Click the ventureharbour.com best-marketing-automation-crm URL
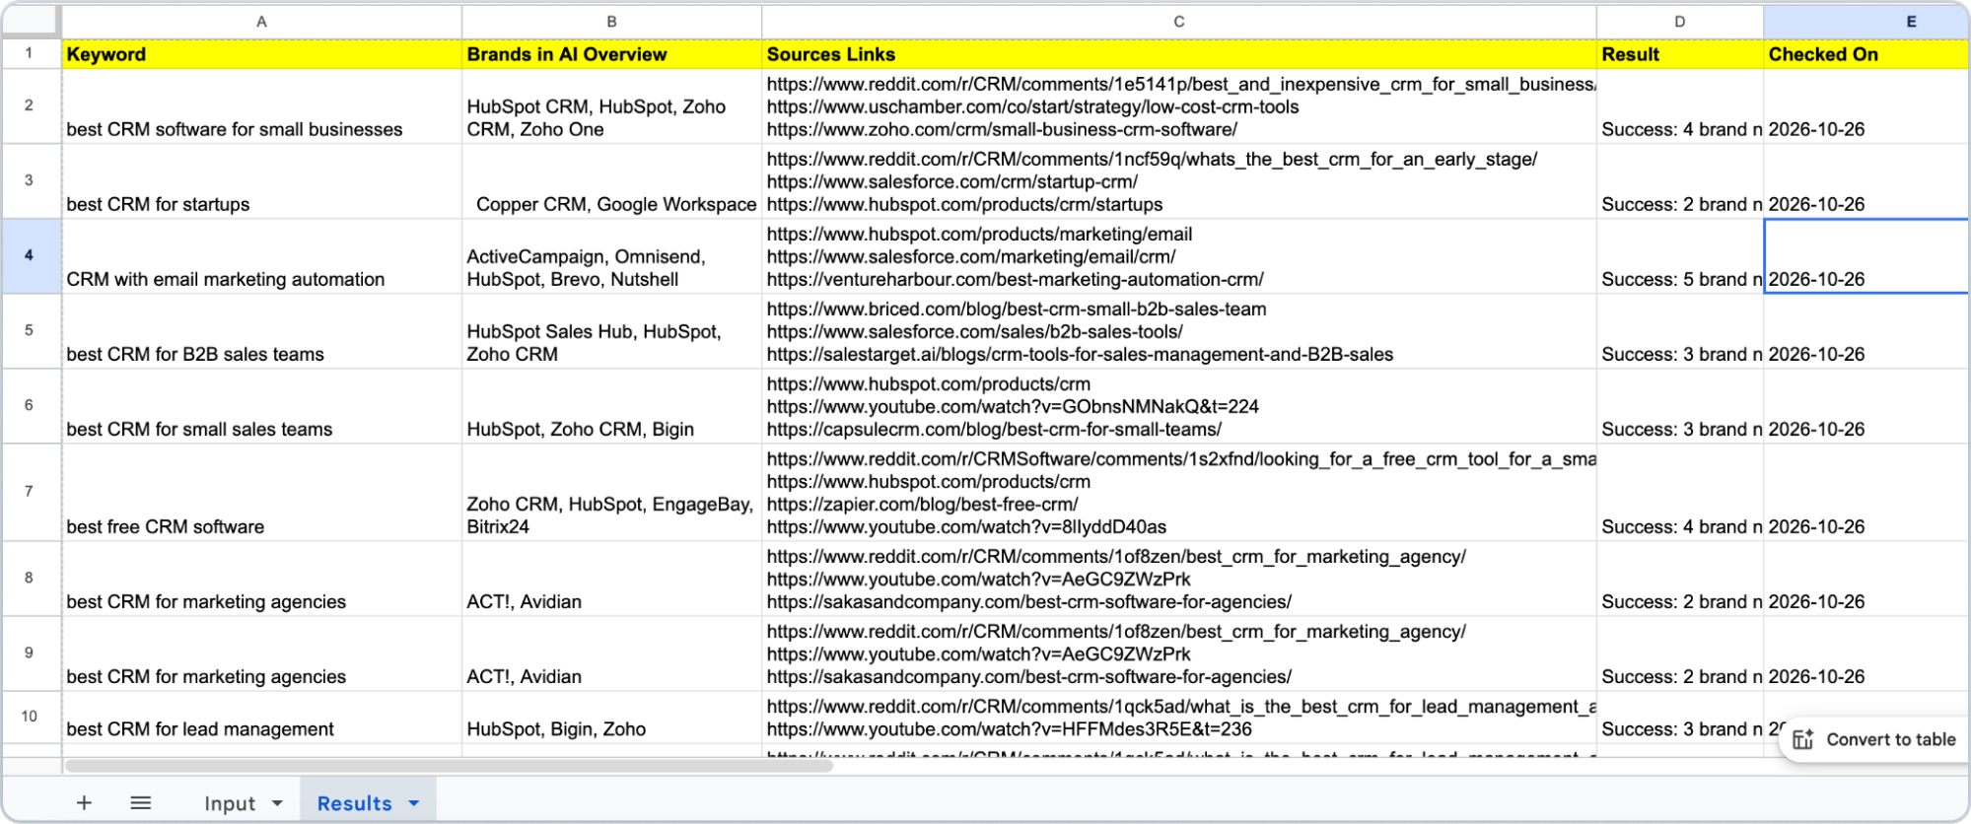1971x824 pixels. 1015,280
